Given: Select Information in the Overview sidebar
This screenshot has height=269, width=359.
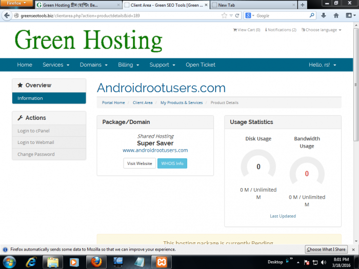Looking at the screenshot, I should (49, 98).
